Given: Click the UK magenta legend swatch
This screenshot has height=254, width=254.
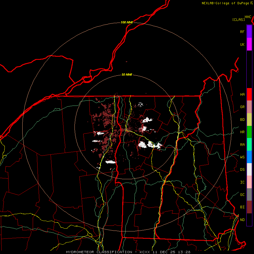Looking at the screenshot, I should [x=249, y=44].
